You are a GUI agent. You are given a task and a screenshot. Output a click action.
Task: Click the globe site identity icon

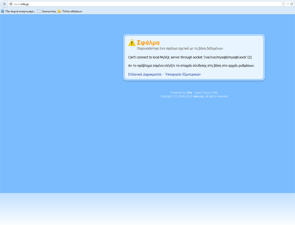click(11, 4)
